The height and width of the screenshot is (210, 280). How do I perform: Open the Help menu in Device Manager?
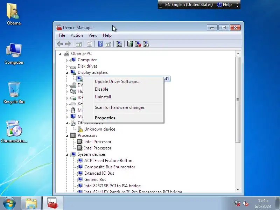pos(107,35)
